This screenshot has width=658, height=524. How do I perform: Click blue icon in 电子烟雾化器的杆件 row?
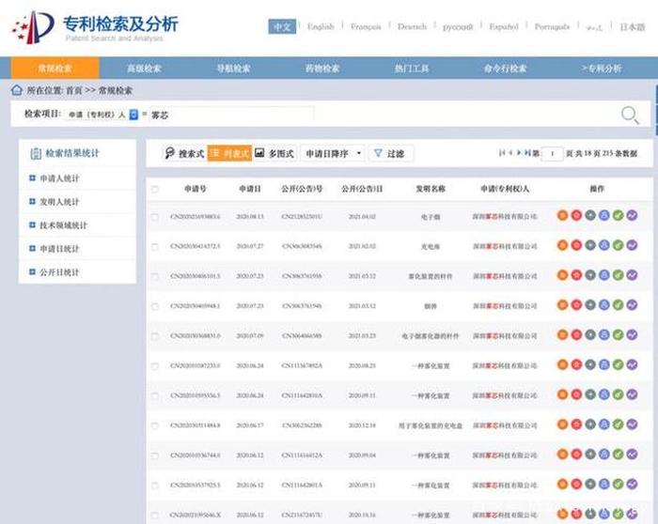(603, 334)
